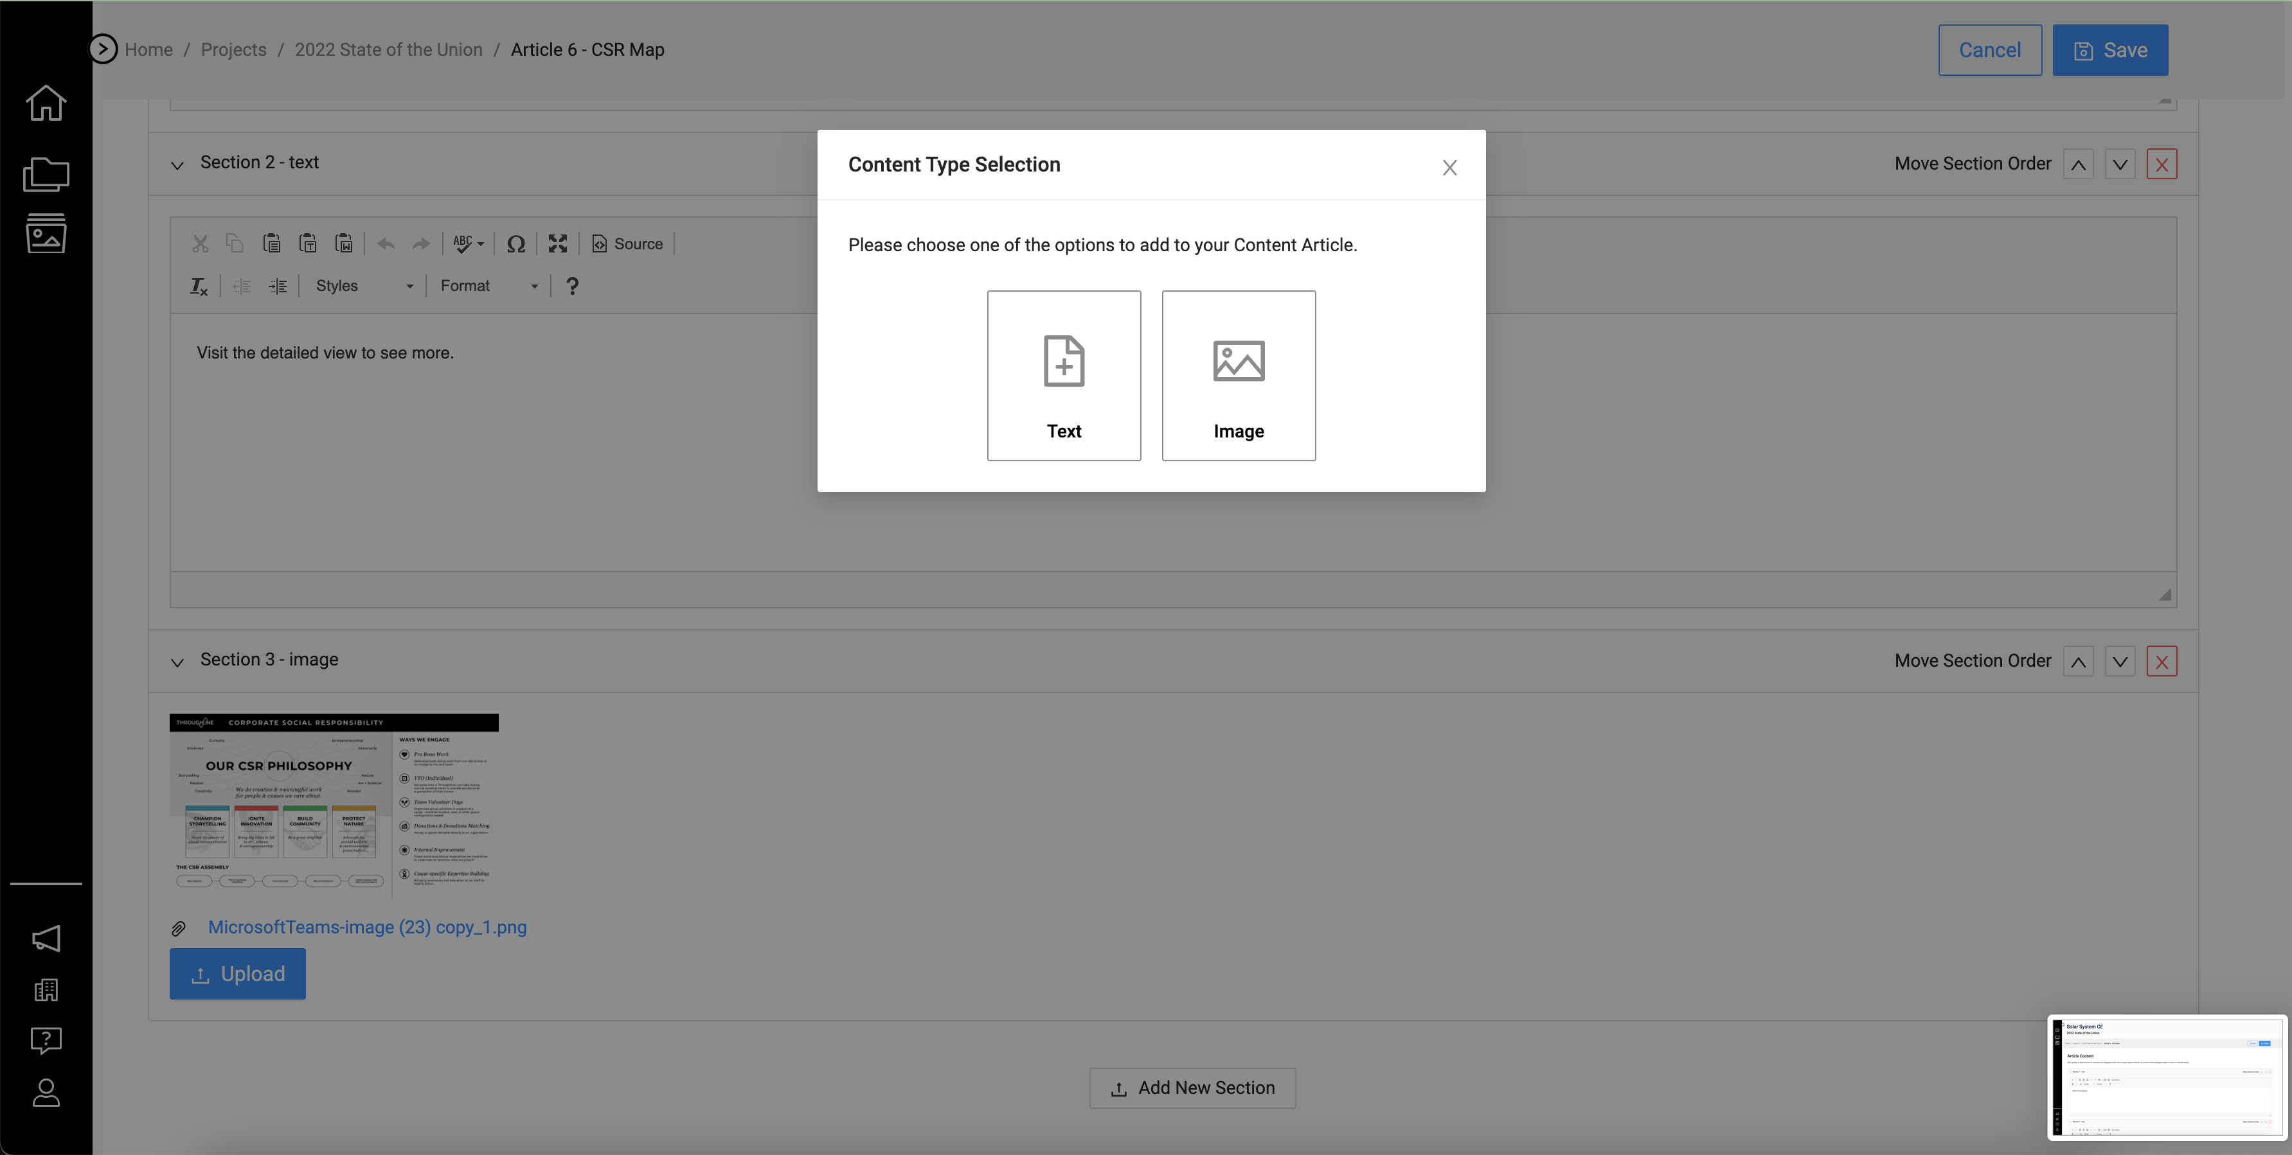Image resolution: width=2292 pixels, height=1155 pixels.
Task: Open the Home icon in sidebar
Action: point(46,103)
